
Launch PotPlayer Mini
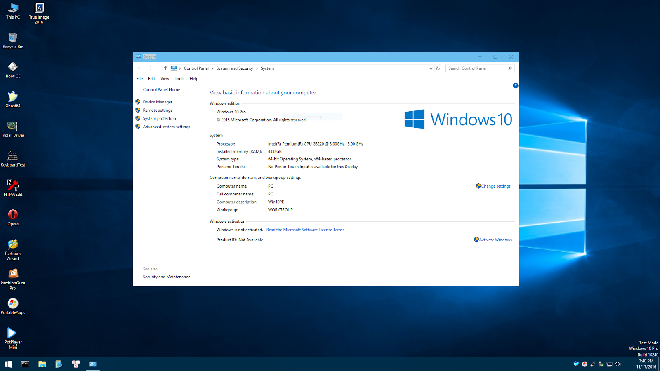(x=12, y=333)
